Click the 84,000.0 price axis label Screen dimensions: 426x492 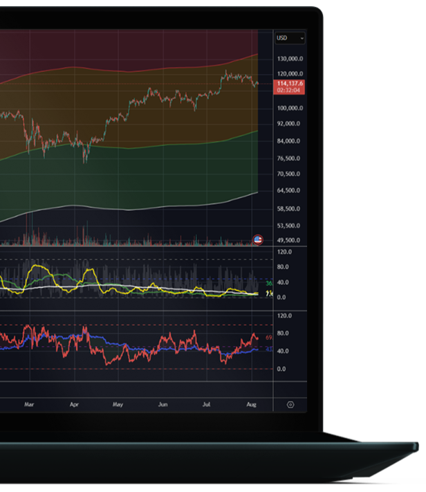click(288, 141)
